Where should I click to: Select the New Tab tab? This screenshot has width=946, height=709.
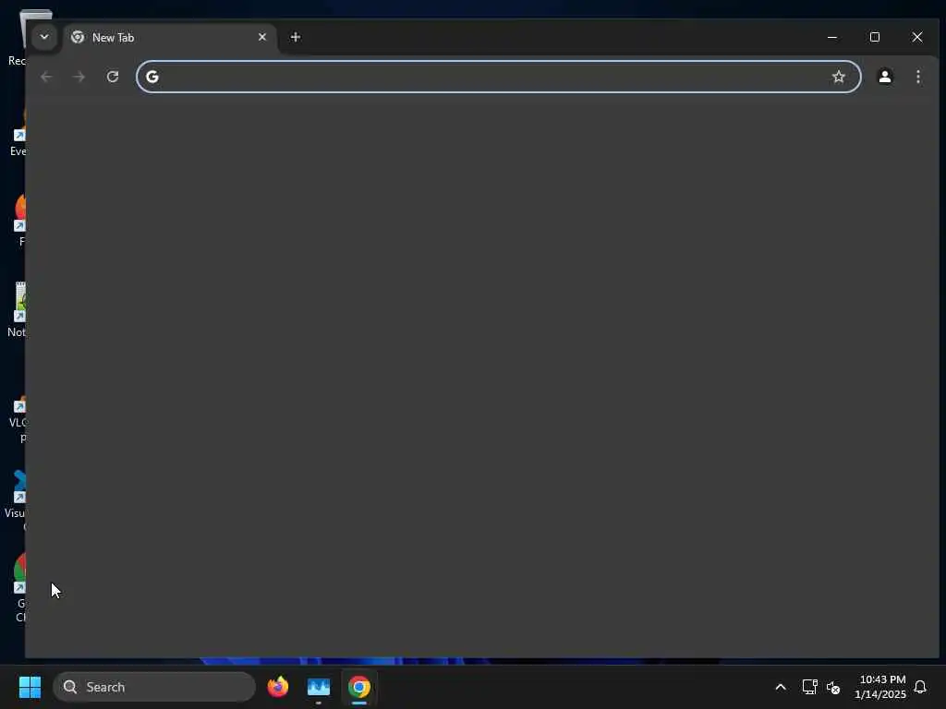pyautogui.click(x=170, y=37)
